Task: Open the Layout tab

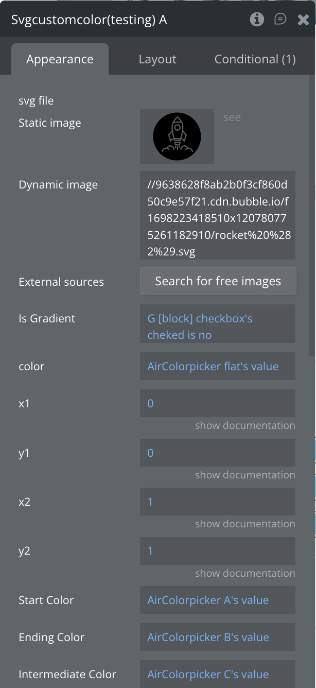Action: pyautogui.click(x=157, y=59)
